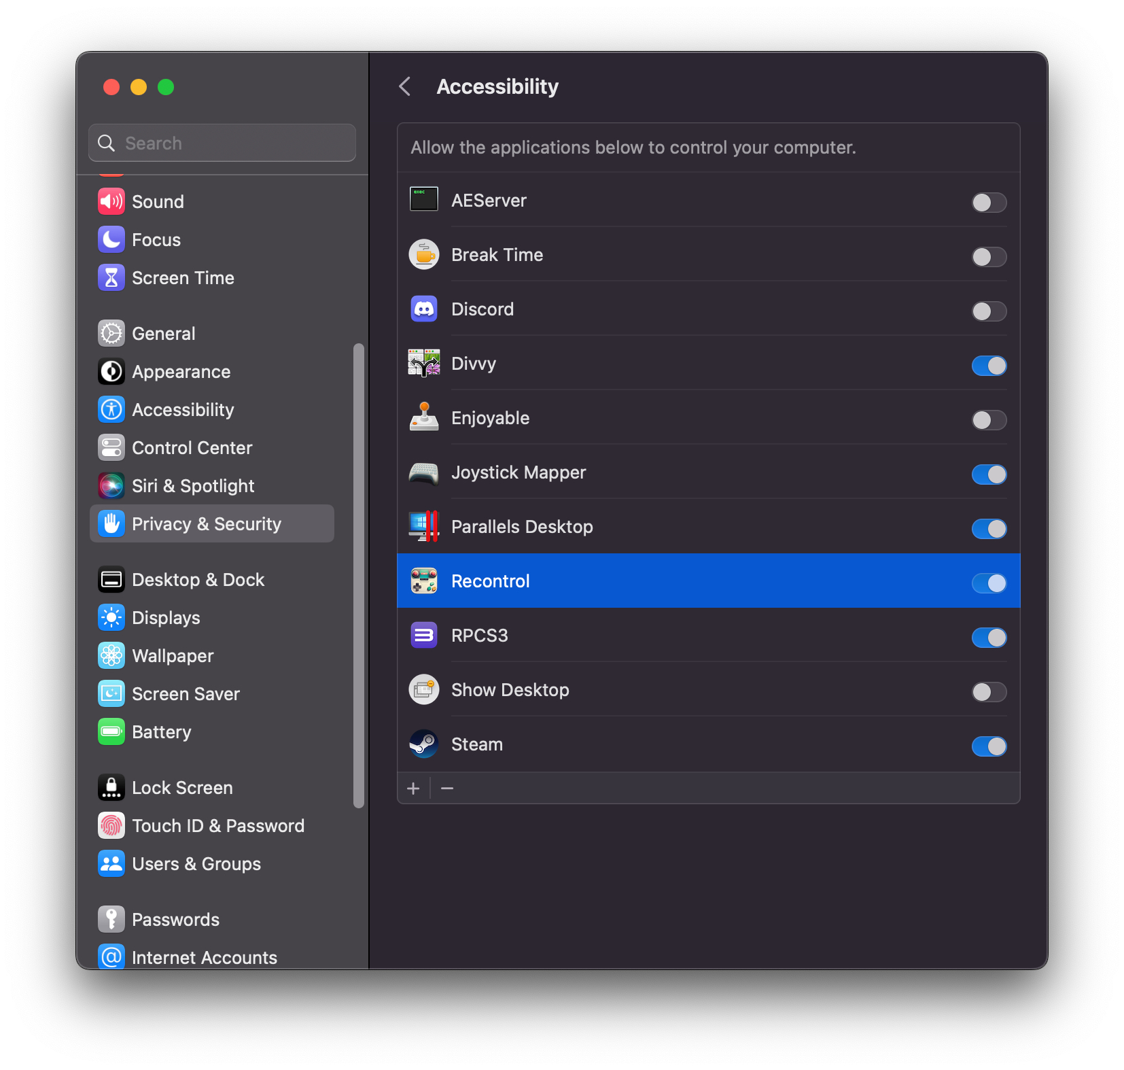Open Screen Saver settings label
Screen dimensions: 1124x1070
pos(186,693)
